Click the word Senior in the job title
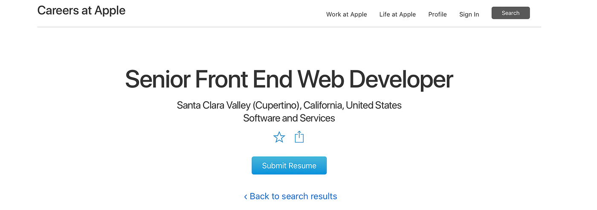Screen dimensions: 597x210 157,79
